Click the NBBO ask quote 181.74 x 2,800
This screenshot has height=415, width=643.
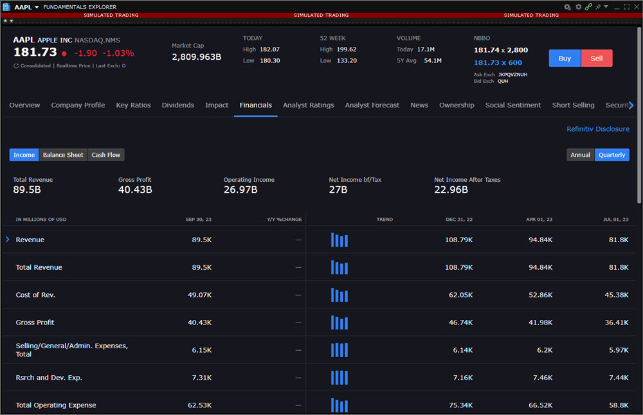pyautogui.click(x=501, y=50)
